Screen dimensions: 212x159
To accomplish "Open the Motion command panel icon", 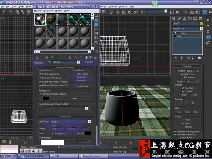I will coord(190,18).
